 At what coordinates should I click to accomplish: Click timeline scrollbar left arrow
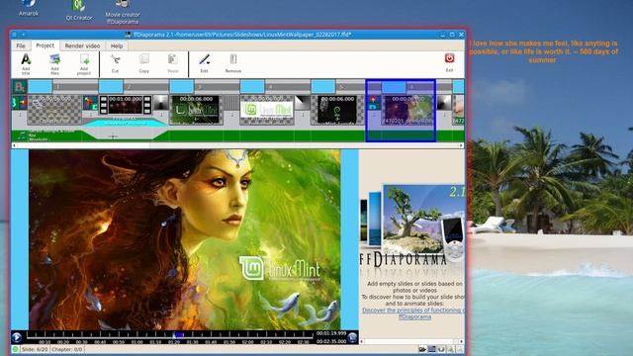15,145
